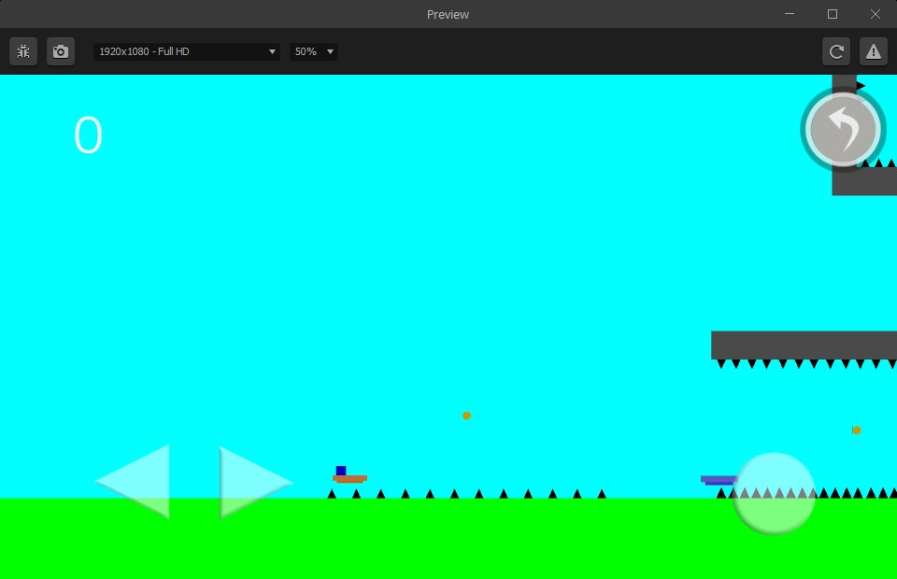897x579 pixels.
Task: Open the 50% zoom dropdown
Action: (314, 51)
